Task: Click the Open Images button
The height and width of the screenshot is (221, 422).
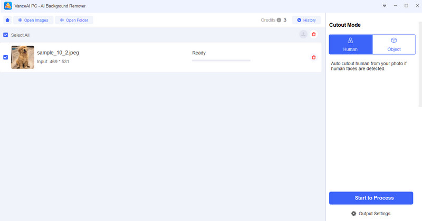Action: 33,20
